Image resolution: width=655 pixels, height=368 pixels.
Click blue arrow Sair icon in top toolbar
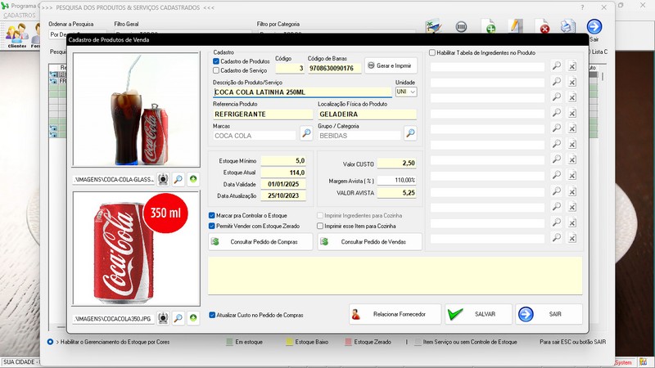tap(594, 28)
